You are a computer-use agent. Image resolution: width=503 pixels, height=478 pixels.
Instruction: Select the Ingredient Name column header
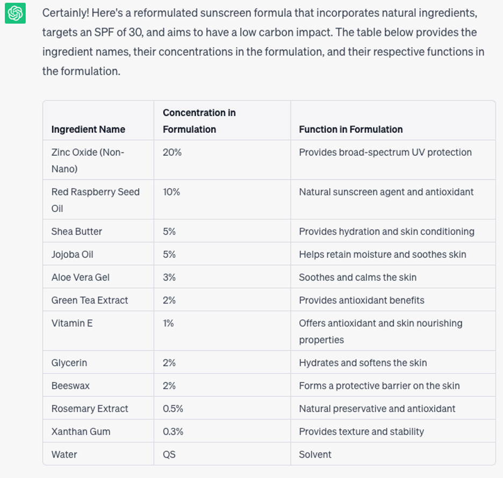point(88,129)
